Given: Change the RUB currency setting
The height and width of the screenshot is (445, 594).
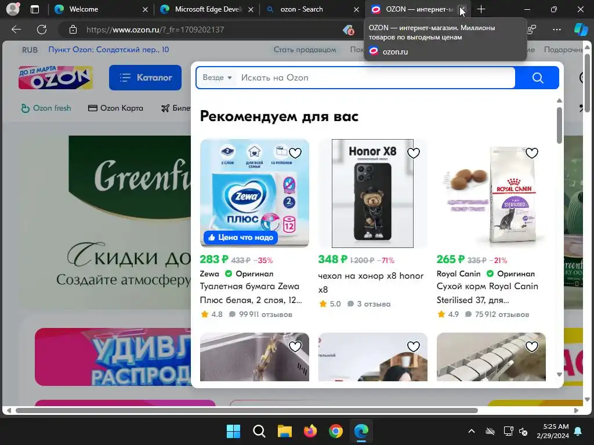Looking at the screenshot, I should coord(30,50).
